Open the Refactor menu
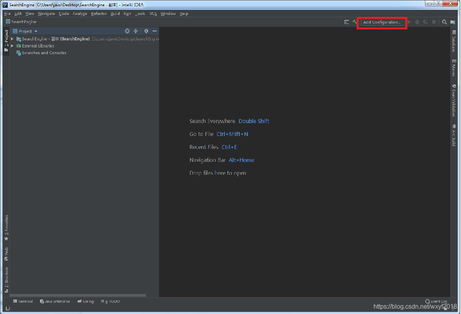The width and height of the screenshot is (461, 314). pos(99,13)
